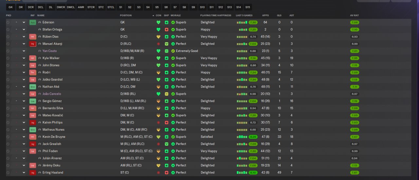Click Nathan Aké's green 'Wnt' badge
419x180 pixels.
pyautogui.click(x=33, y=87)
